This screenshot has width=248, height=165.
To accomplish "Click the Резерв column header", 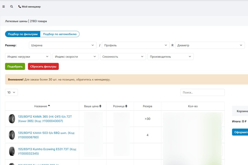I will 147,106.
